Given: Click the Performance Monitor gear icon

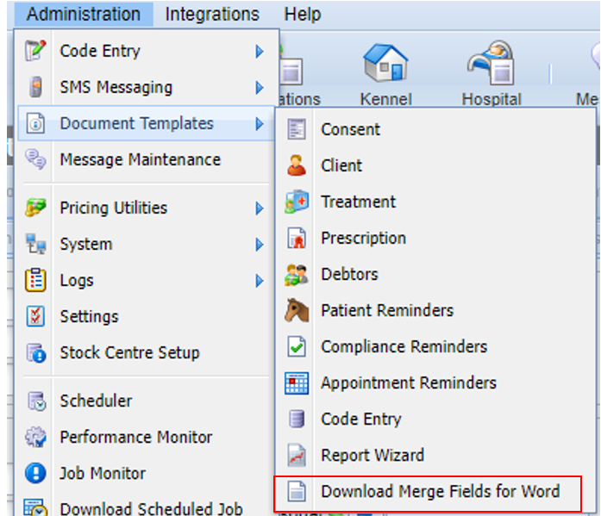Looking at the screenshot, I should click(35, 437).
